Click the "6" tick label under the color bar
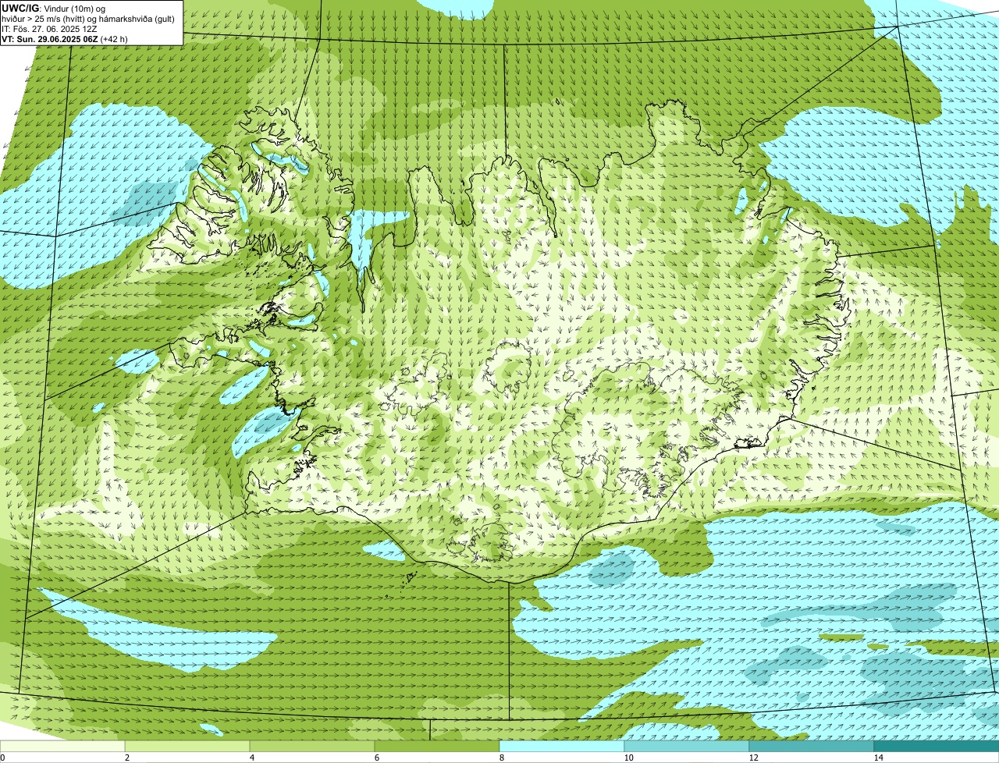The height and width of the screenshot is (763, 999). point(376,758)
